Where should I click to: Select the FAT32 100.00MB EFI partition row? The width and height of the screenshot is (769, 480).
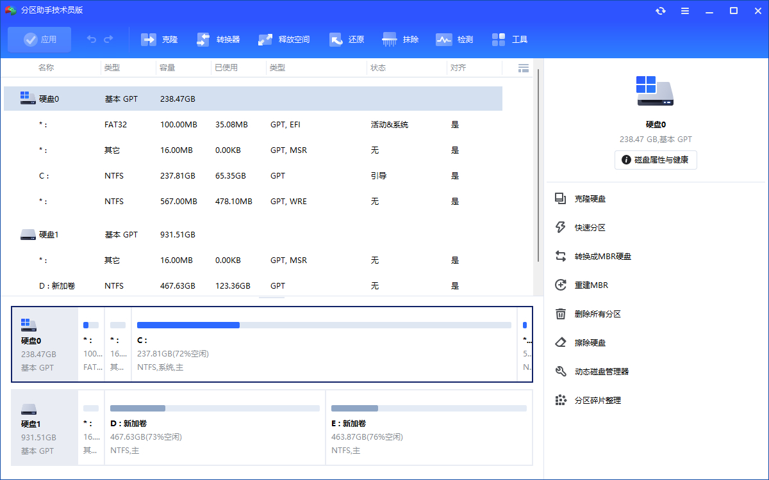253,125
